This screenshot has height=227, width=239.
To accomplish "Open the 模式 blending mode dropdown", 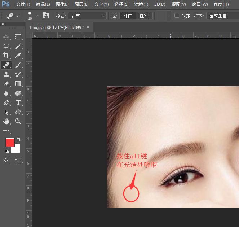I will point(87,16).
